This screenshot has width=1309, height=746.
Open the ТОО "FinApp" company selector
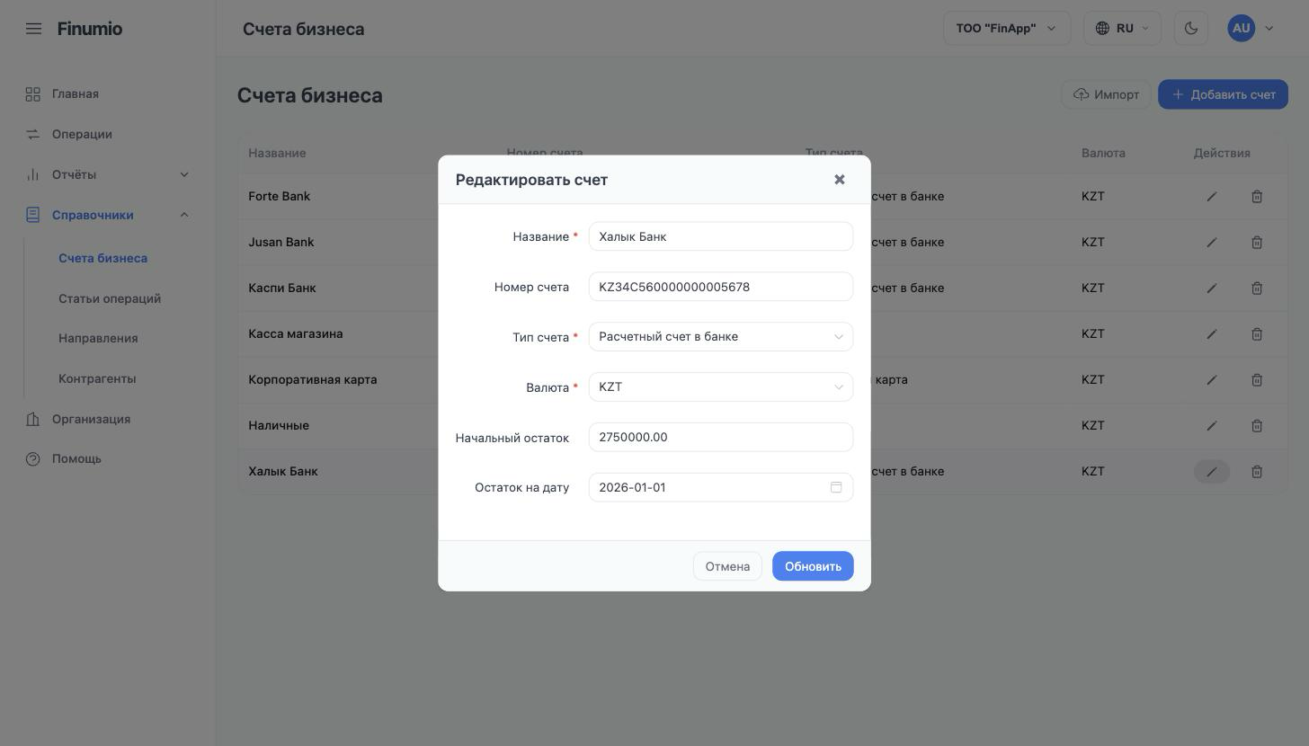tap(1007, 28)
